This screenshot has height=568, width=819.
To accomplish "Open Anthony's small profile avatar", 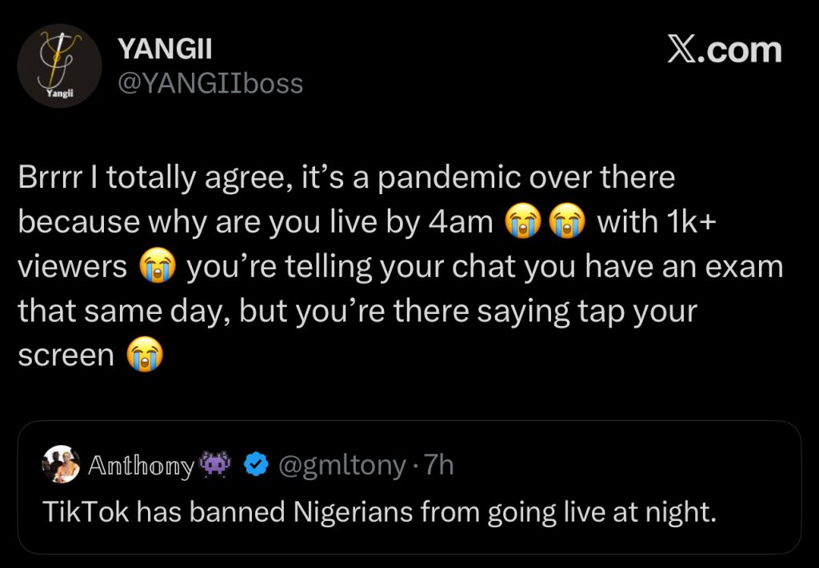I will click(x=61, y=464).
